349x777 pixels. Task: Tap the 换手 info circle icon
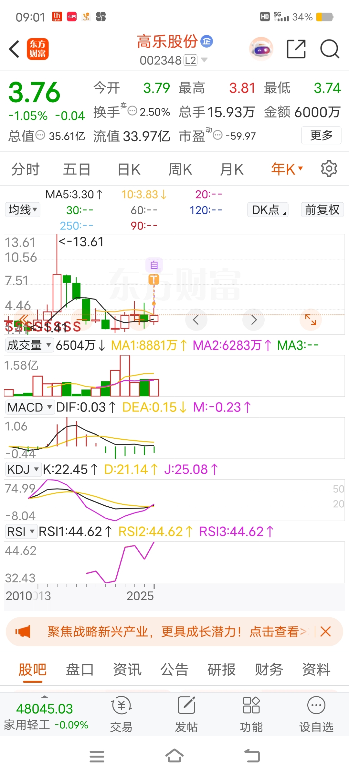tap(132, 111)
